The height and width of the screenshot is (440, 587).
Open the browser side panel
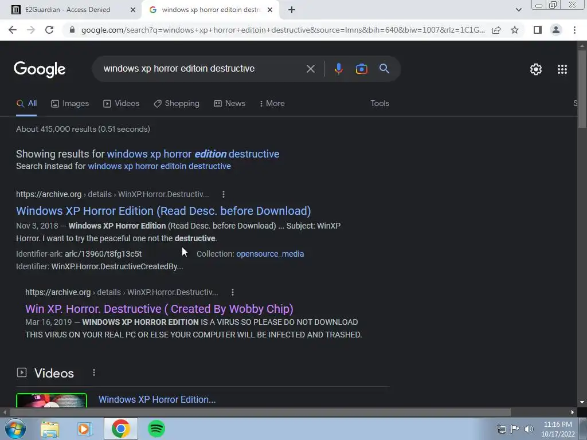click(x=538, y=30)
